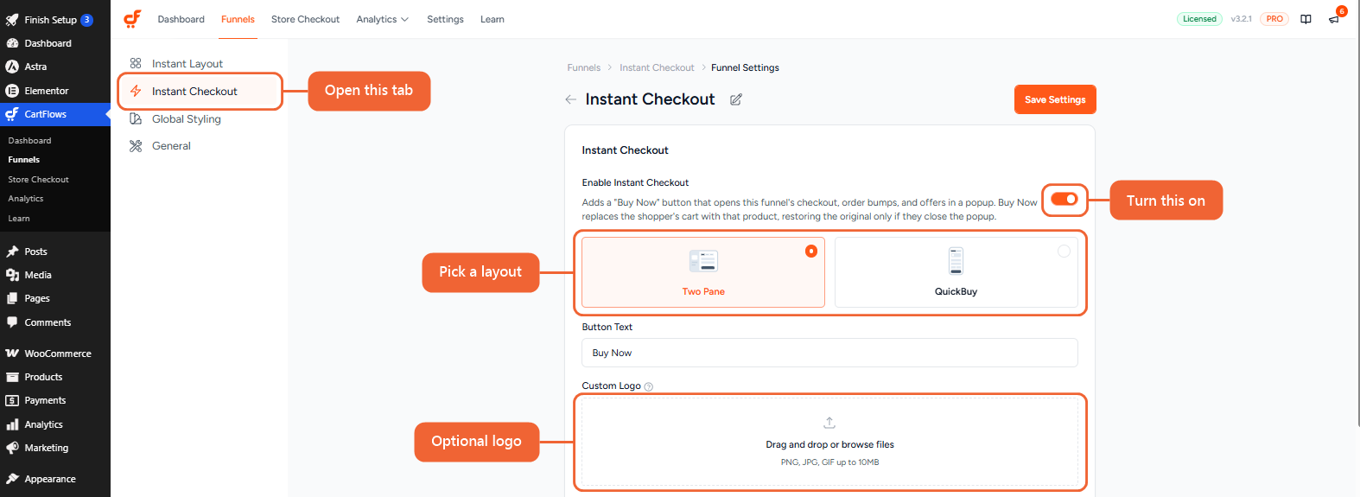
Task: Click the Payments icon in sidebar
Action: (12, 400)
